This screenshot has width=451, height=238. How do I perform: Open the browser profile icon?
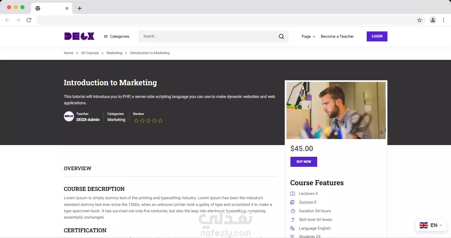433,20
